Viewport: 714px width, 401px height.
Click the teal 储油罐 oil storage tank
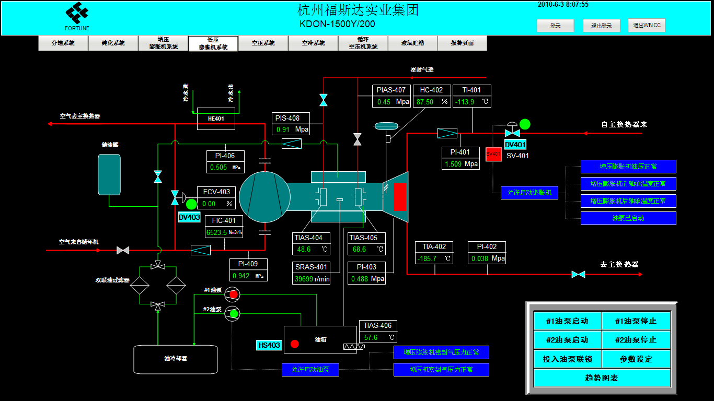109,174
